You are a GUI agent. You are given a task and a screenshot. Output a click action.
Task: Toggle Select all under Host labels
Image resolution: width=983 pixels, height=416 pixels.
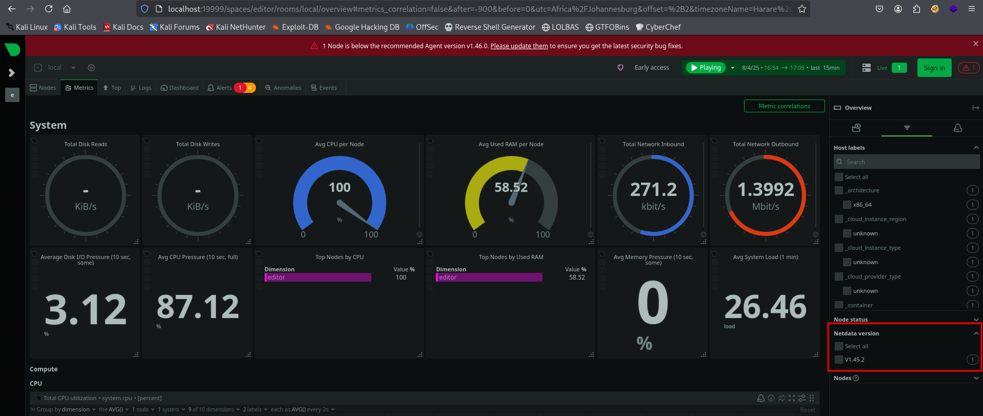[839, 177]
